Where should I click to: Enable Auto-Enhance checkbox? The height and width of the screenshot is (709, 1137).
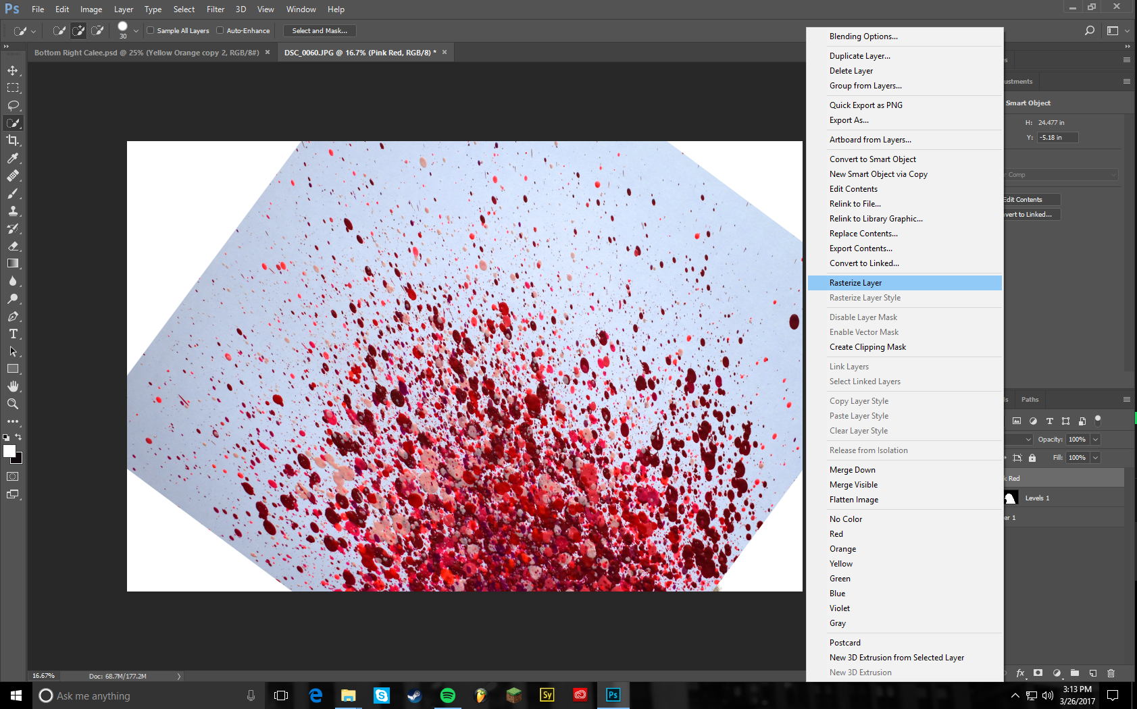tap(220, 30)
